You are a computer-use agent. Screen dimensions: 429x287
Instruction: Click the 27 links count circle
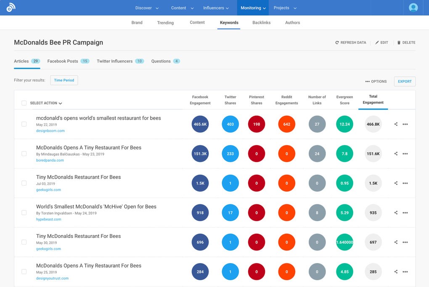(x=317, y=124)
